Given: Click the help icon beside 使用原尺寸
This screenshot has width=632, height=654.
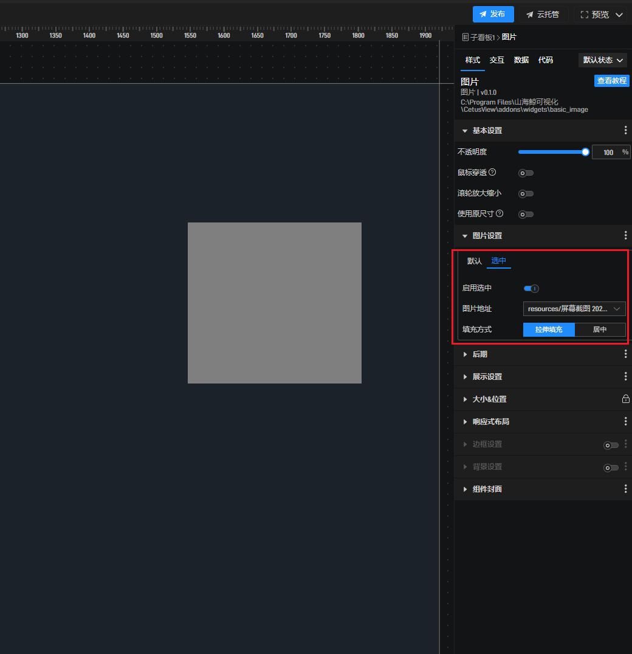Looking at the screenshot, I should [x=500, y=214].
